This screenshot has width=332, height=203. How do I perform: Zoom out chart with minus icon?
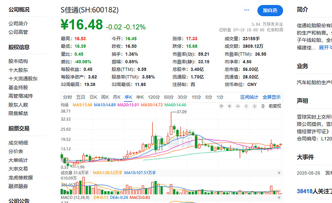coord(238,106)
